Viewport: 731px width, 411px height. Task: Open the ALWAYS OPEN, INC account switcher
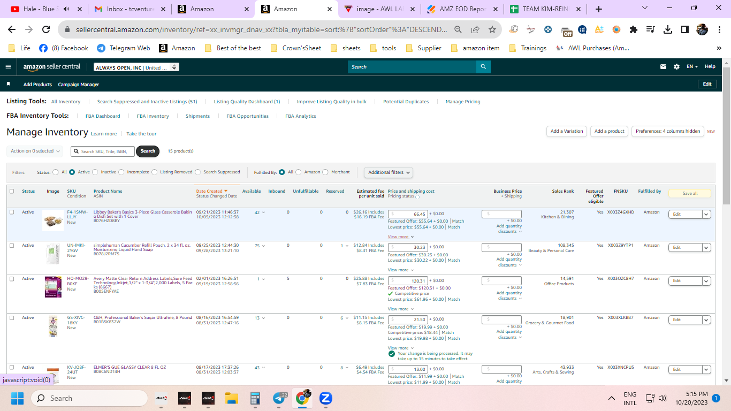click(136, 67)
